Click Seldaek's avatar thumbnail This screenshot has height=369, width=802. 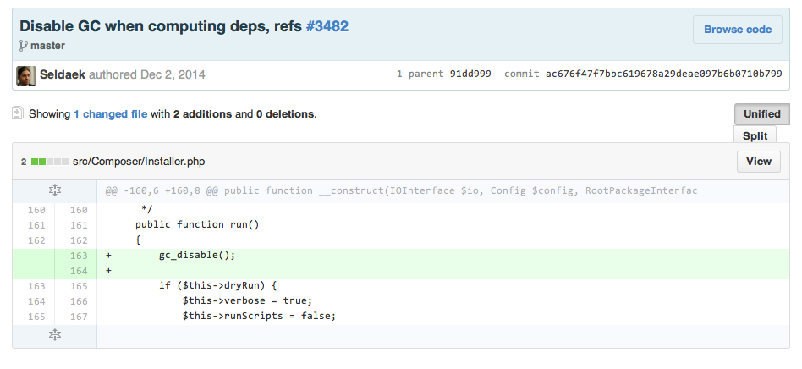coord(26,75)
